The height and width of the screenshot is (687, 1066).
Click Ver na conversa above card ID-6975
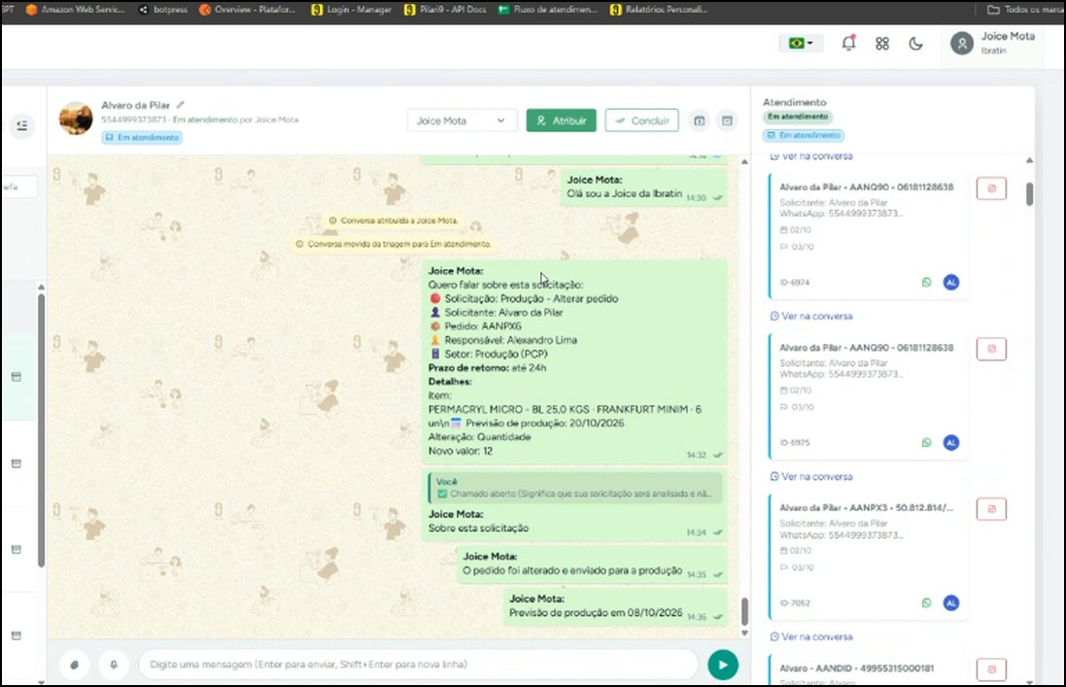click(811, 316)
